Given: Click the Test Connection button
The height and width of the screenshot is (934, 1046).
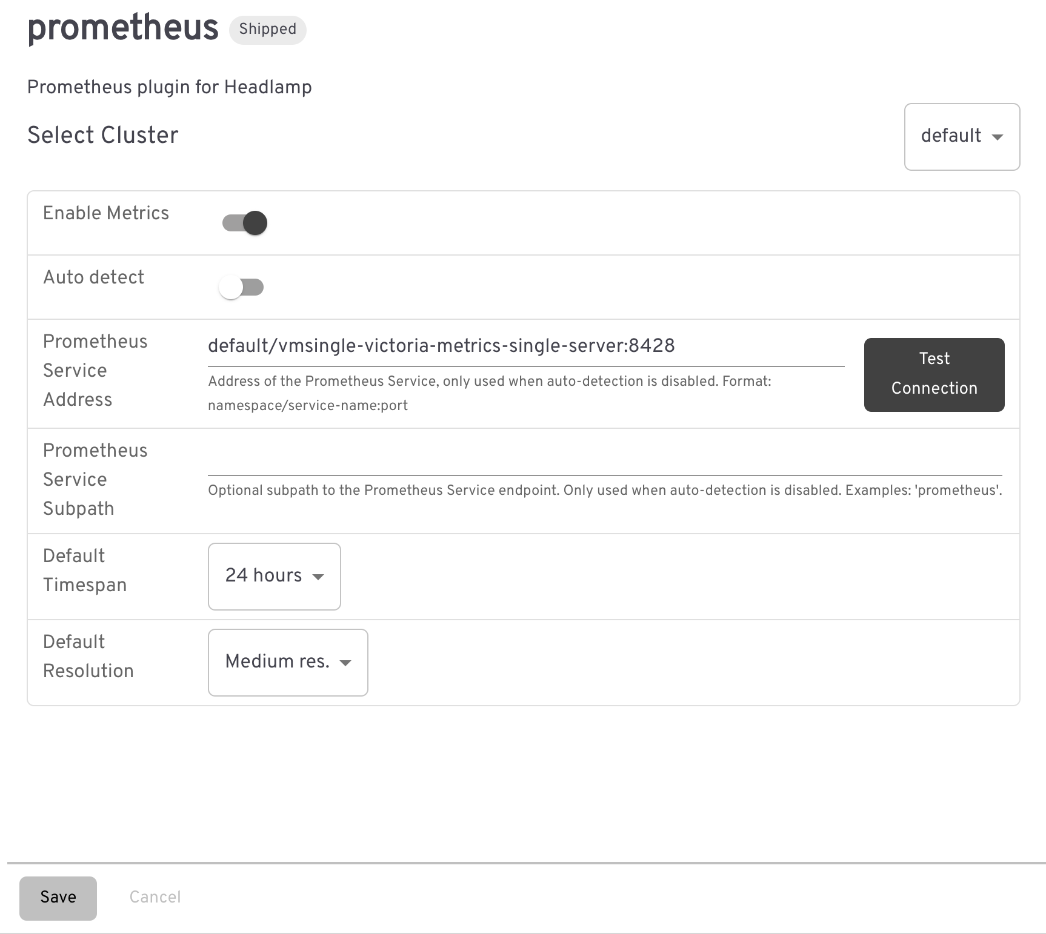Looking at the screenshot, I should pyautogui.click(x=933, y=374).
